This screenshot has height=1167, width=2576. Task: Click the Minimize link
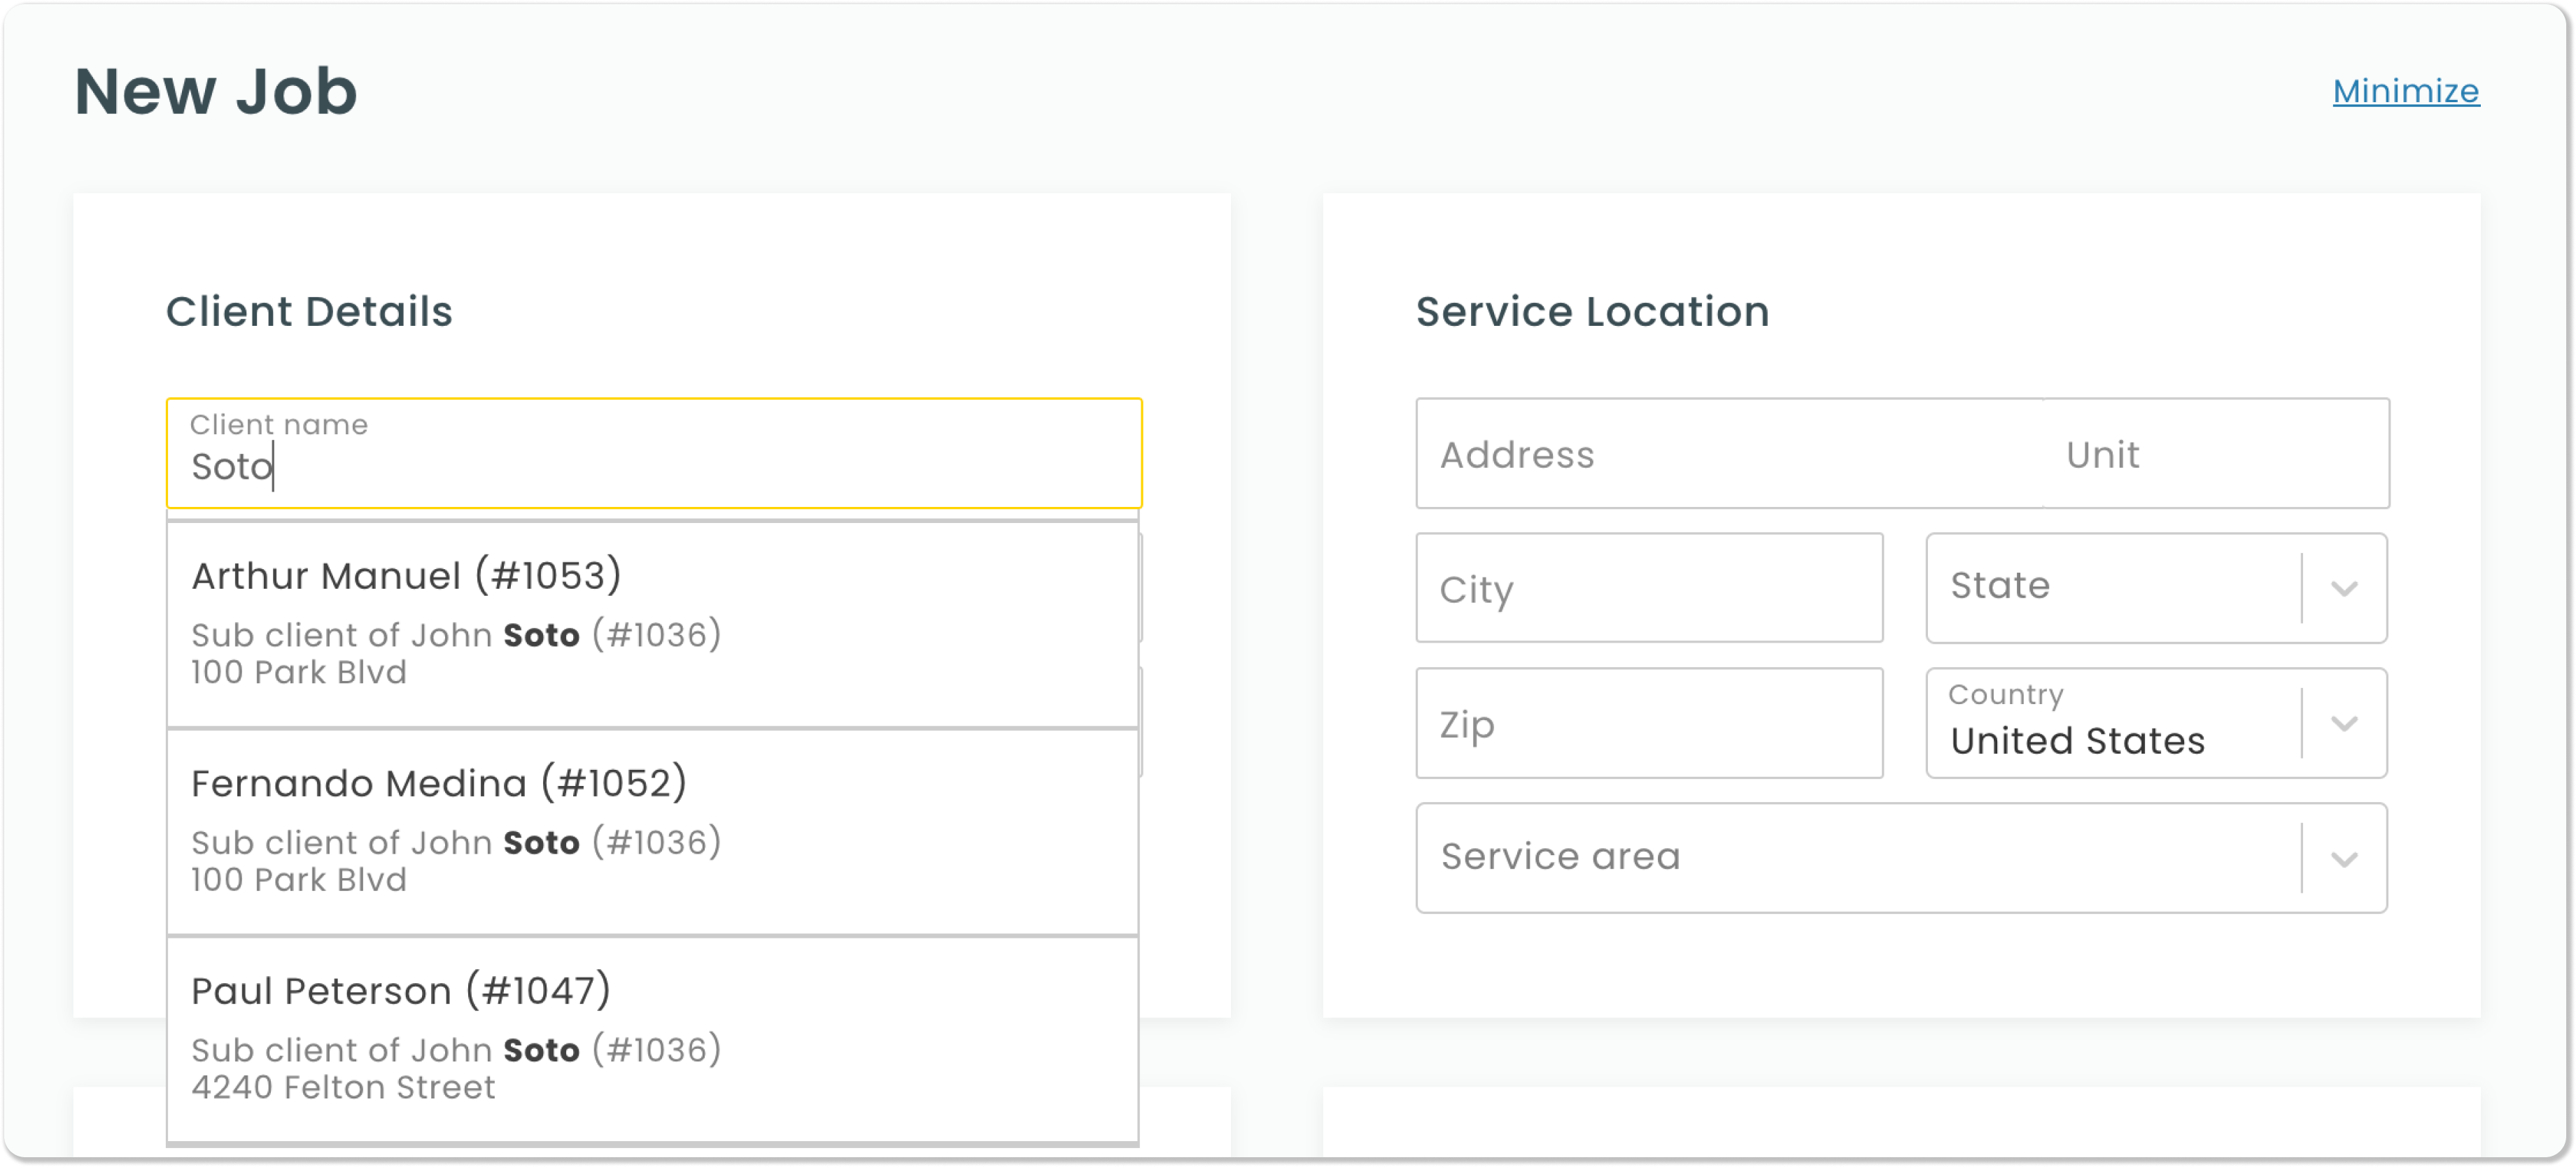[2405, 91]
